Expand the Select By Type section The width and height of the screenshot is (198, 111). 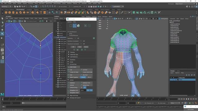pos(69,55)
